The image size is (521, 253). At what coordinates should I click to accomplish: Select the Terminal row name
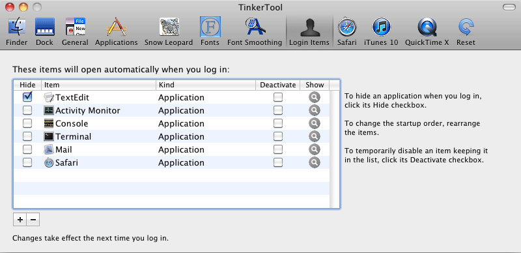click(x=73, y=136)
